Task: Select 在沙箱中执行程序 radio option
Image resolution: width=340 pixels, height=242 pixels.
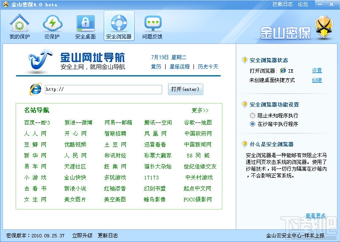Action: tap(252, 124)
